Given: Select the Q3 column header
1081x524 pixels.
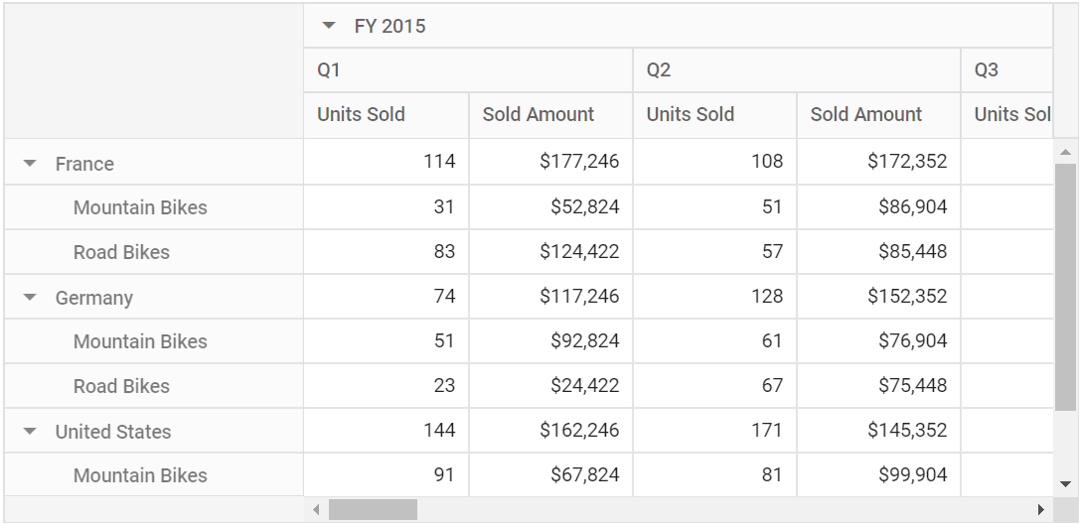Looking at the screenshot, I should point(1006,70).
